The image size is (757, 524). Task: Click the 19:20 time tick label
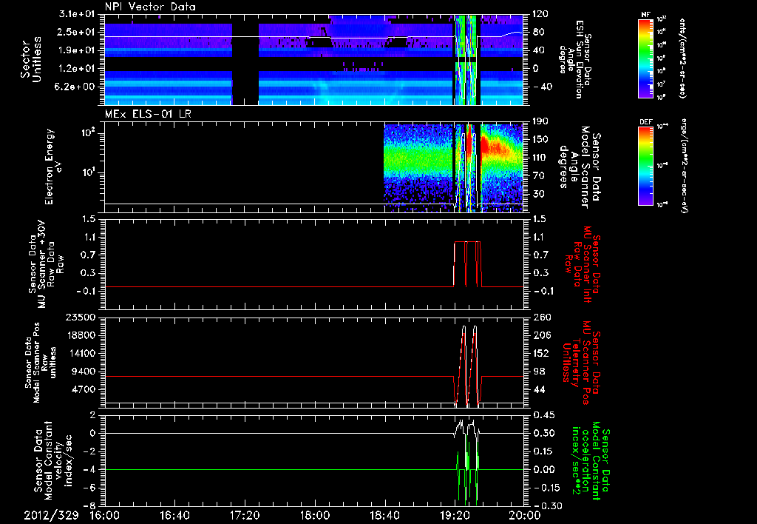pos(455,515)
